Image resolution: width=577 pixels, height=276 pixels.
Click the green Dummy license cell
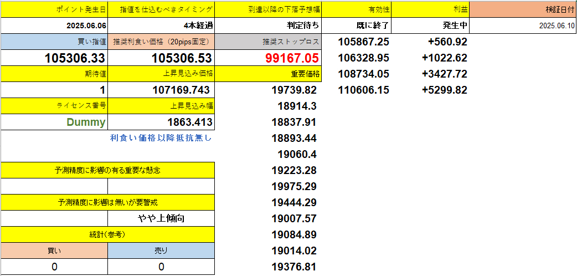(54, 122)
